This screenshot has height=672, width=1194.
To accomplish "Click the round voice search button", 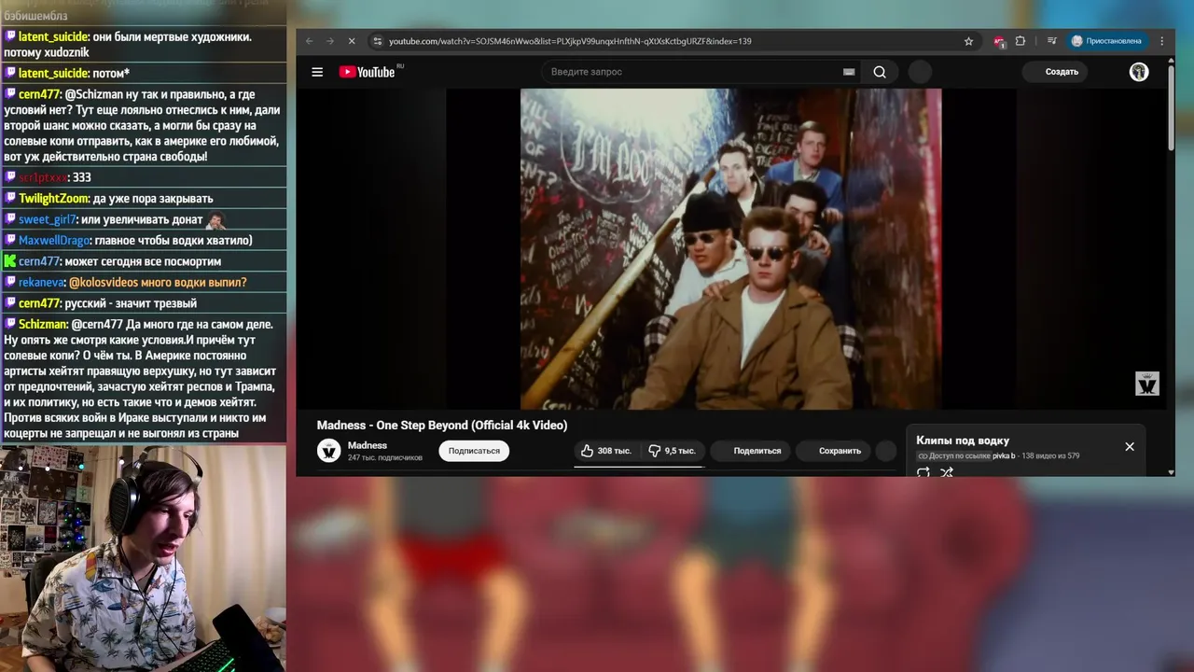I will [920, 72].
